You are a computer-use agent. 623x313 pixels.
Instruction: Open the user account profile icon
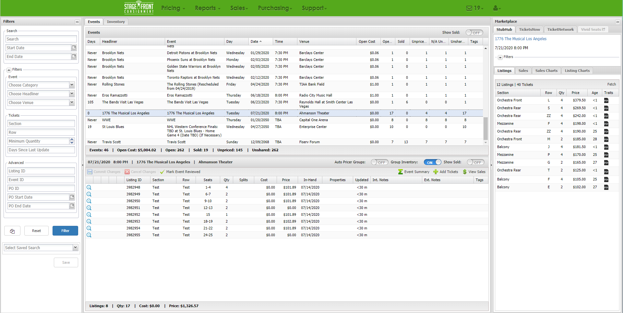coord(497,8)
